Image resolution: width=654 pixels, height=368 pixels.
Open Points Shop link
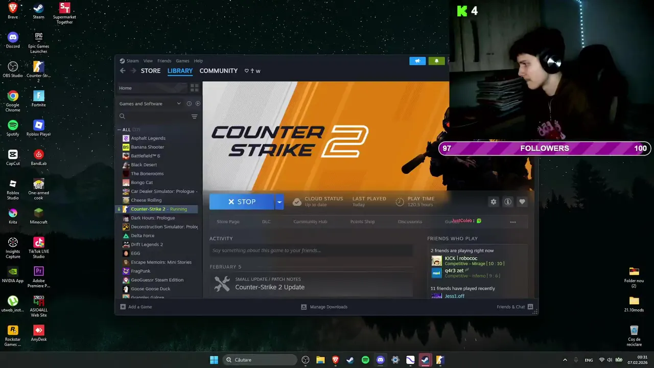362,222
